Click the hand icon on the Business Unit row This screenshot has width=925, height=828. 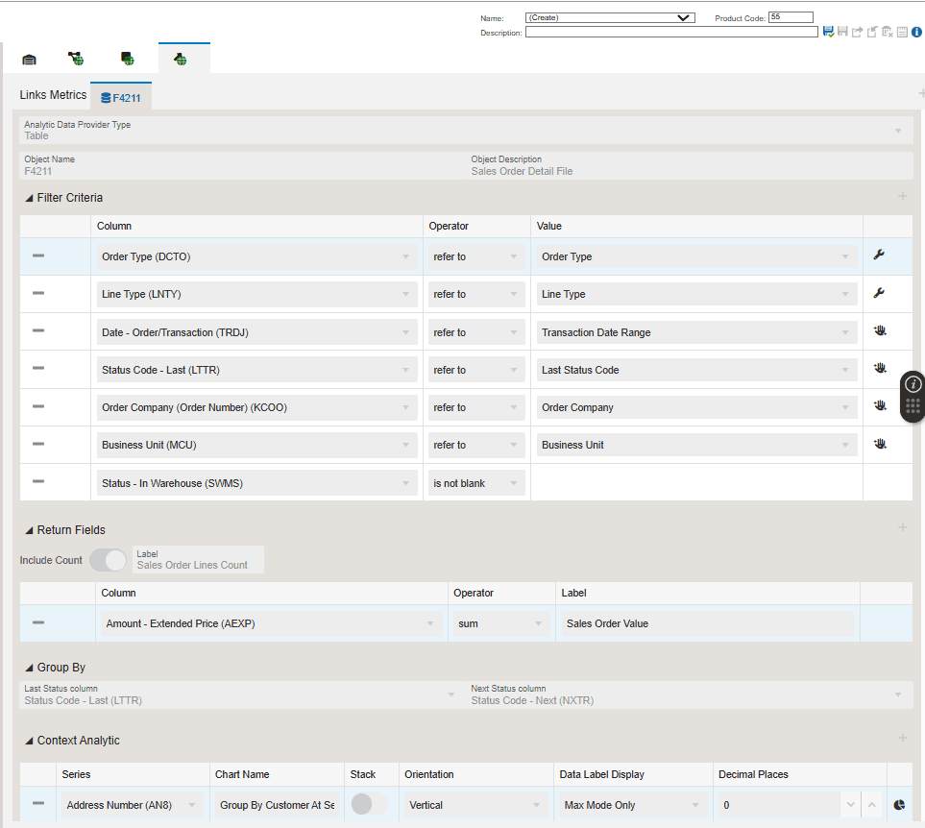tap(880, 443)
